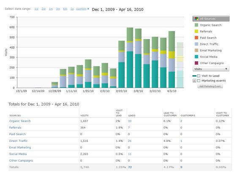Open Paid Search source row link

[17, 134]
